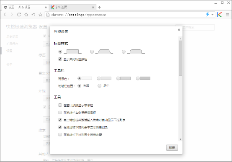Go back with the browser back arrow
This screenshot has height=162, width=232.
point(5,15)
